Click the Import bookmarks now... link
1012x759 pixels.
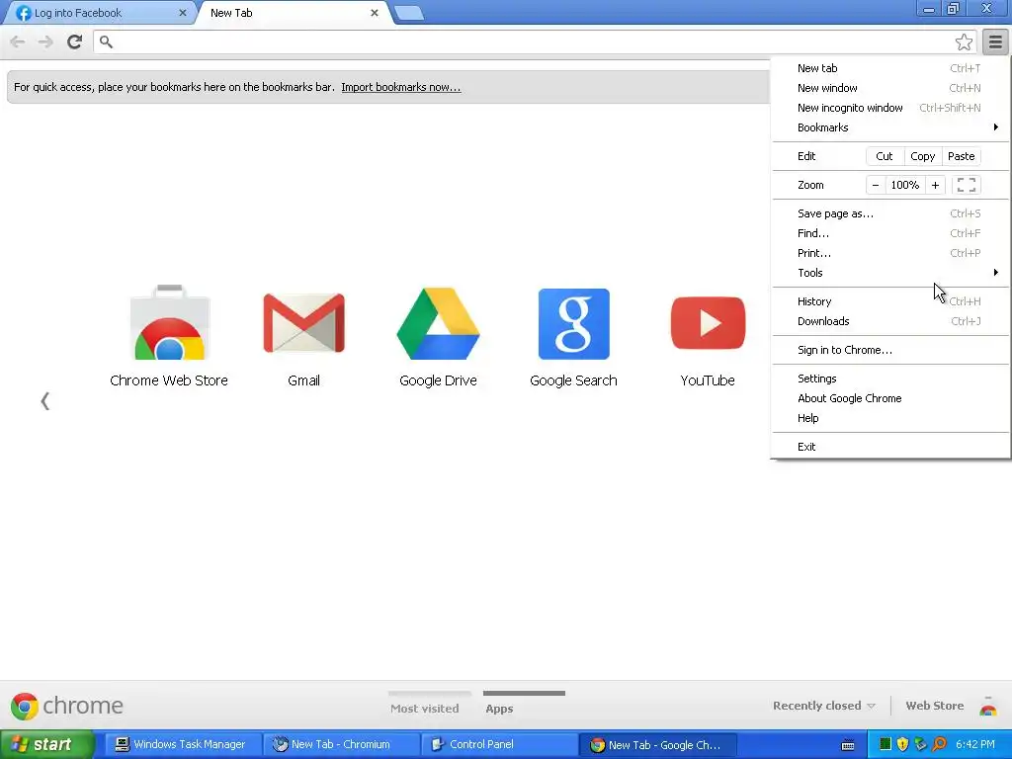coord(401,87)
